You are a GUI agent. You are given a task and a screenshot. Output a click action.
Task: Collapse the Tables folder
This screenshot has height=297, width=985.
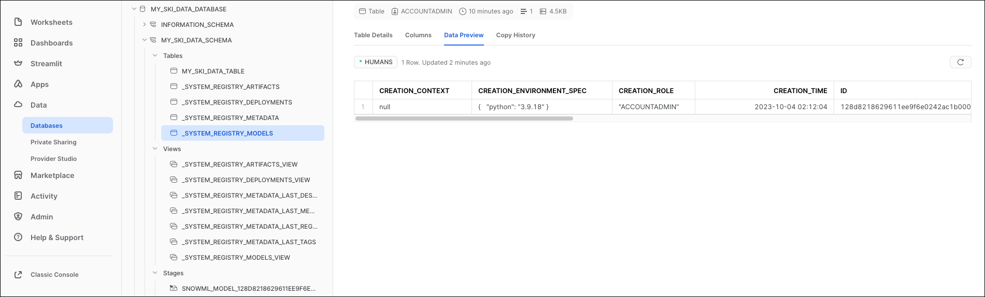pyautogui.click(x=155, y=56)
